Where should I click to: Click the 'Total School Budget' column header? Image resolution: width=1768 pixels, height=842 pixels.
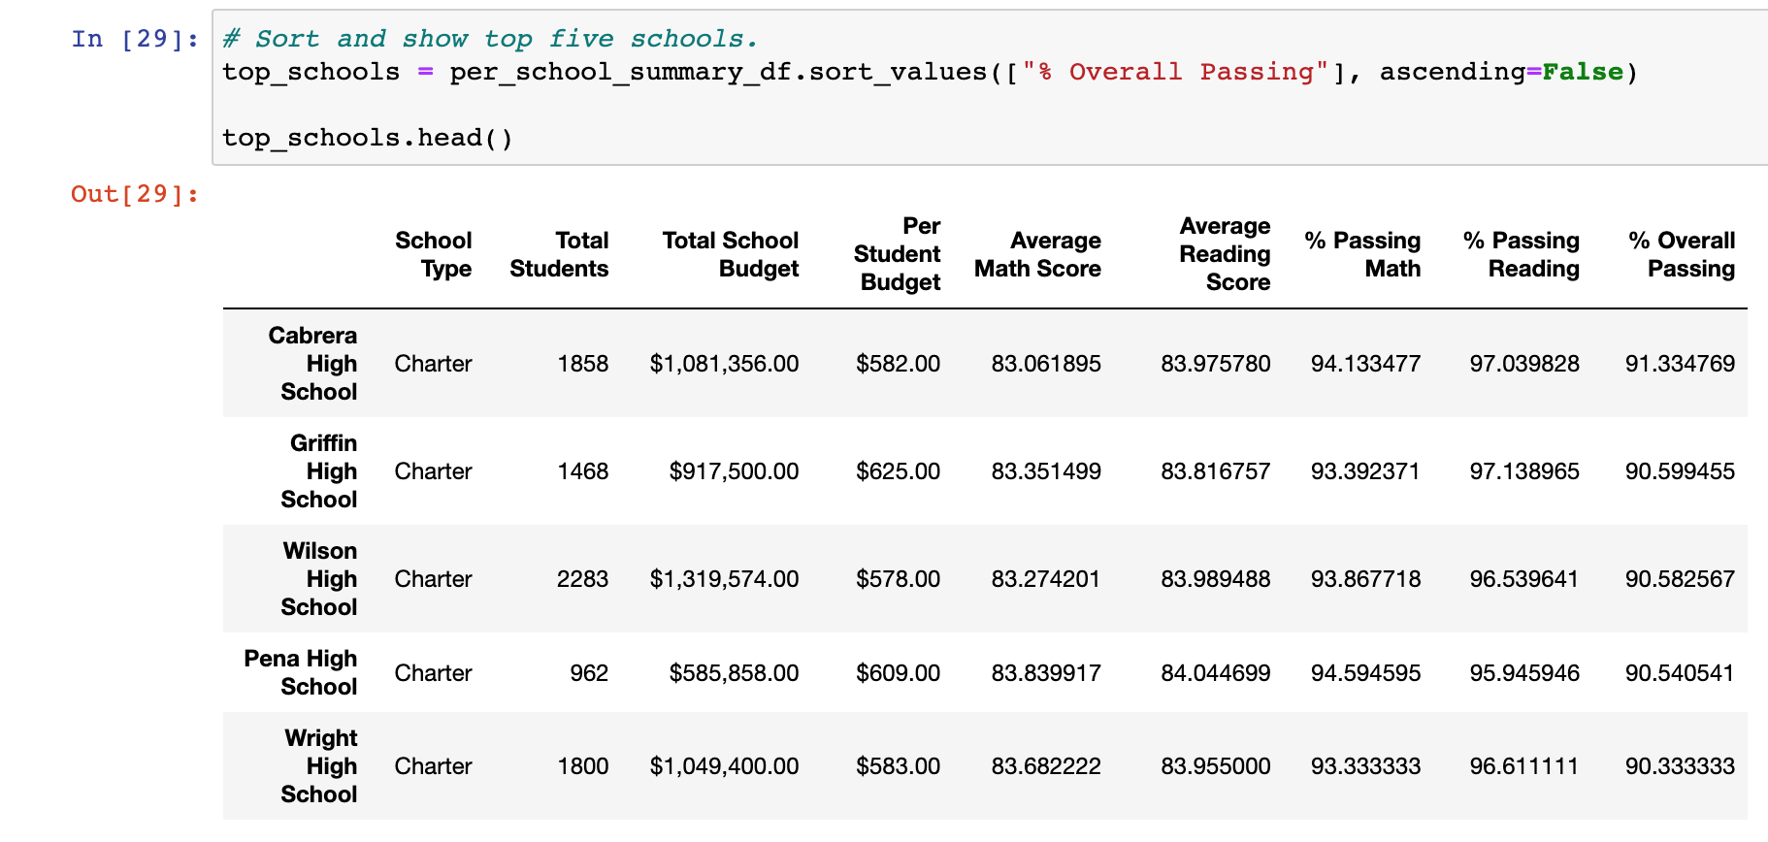(x=730, y=254)
